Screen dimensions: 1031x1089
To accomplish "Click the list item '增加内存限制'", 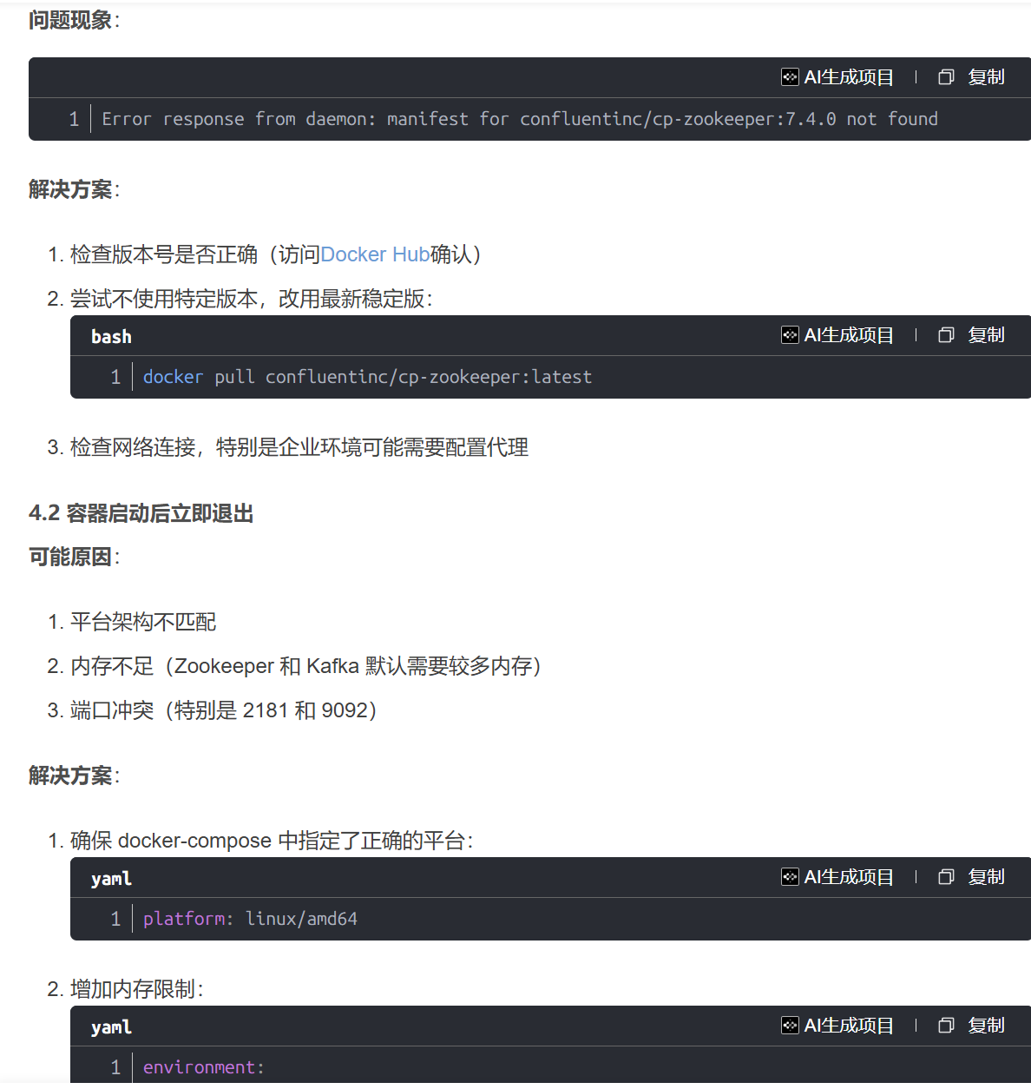I will click(x=136, y=989).
